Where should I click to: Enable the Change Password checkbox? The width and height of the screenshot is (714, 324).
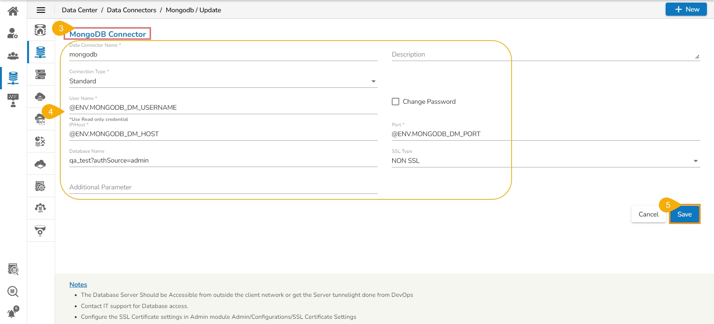396,102
